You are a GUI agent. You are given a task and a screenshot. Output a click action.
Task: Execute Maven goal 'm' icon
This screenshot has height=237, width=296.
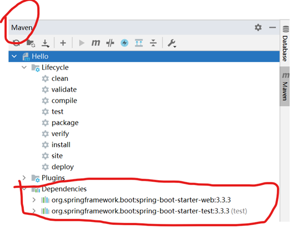pos(96,43)
